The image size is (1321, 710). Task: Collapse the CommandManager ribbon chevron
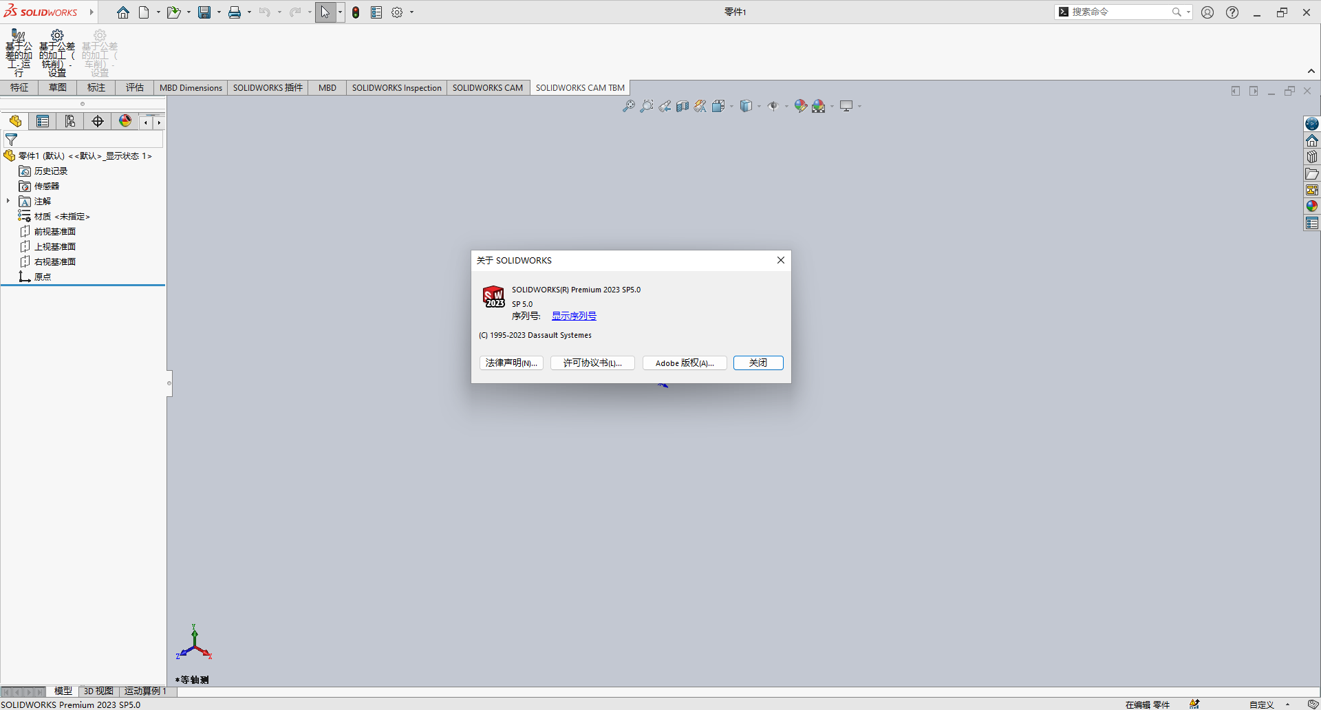coord(1311,71)
